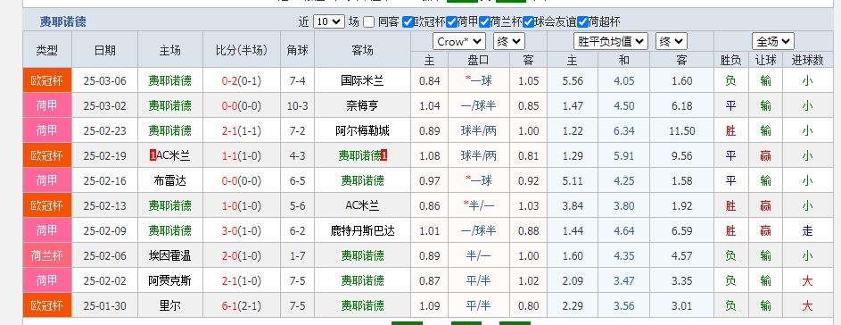The width and height of the screenshot is (841, 325).
Task: Open 布雷达 team link
Action: tap(170, 180)
